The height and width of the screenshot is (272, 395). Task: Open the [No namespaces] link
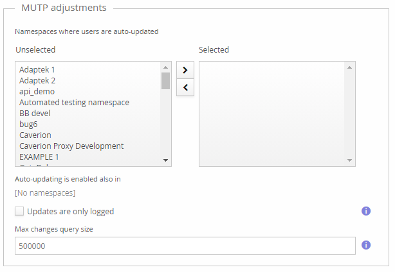[x=45, y=192]
